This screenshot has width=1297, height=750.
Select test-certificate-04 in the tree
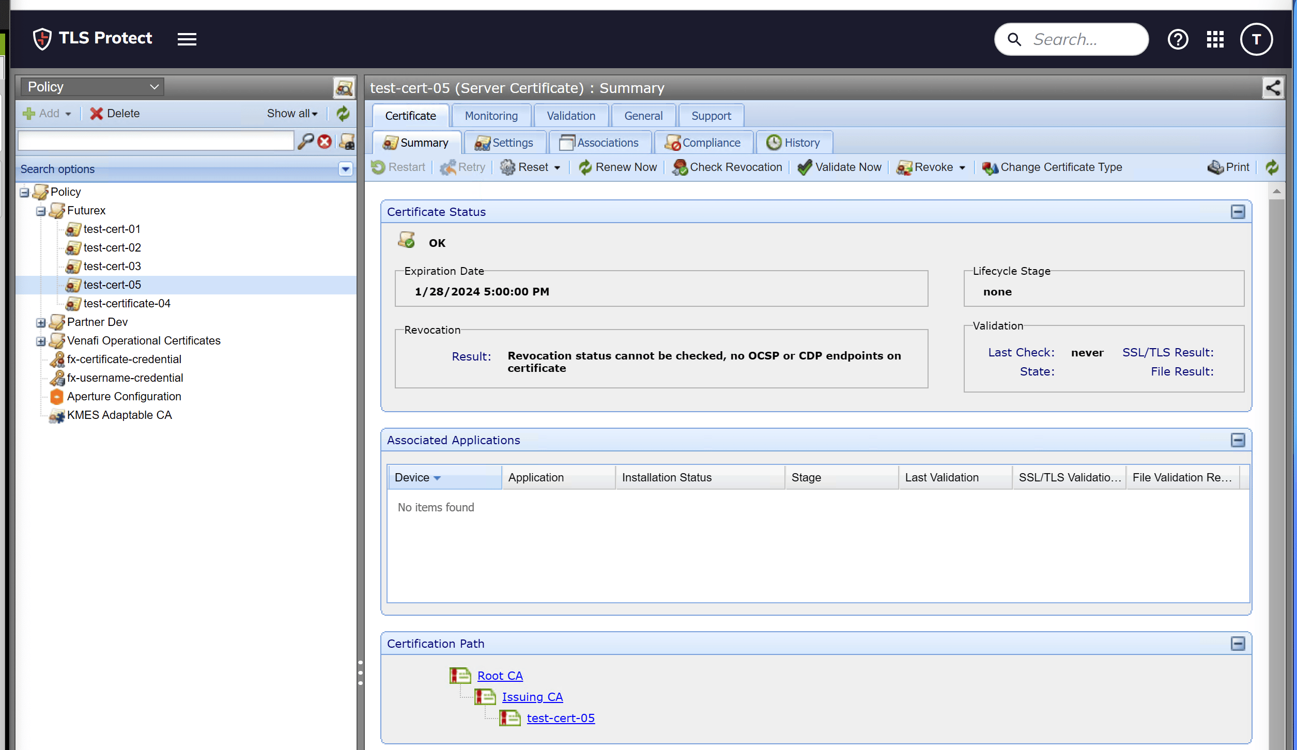pyautogui.click(x=127, y=303)
